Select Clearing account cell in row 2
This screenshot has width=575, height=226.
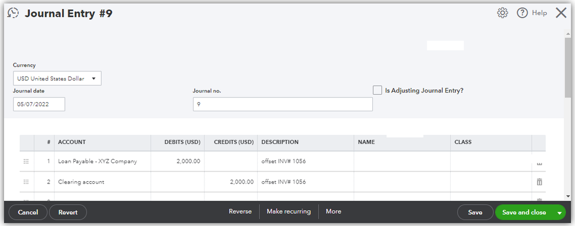click(x=102, y=182)
